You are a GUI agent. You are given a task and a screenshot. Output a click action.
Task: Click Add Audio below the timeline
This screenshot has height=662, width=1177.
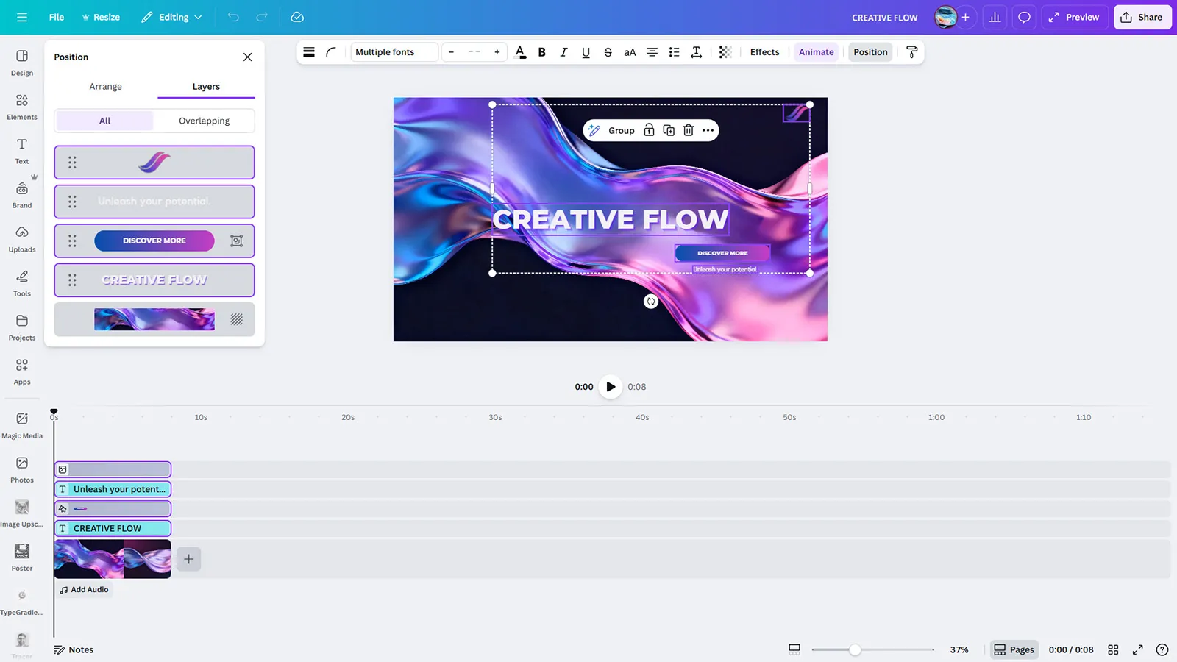pyautogui.click(x=84, y=589)
